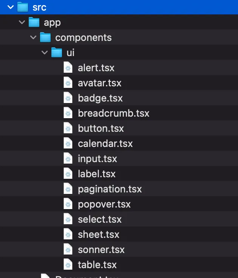Click the file icon next to avatar.tsx
Screen dimensions: 238x278
pyautogui.click(x=68, y=83)
